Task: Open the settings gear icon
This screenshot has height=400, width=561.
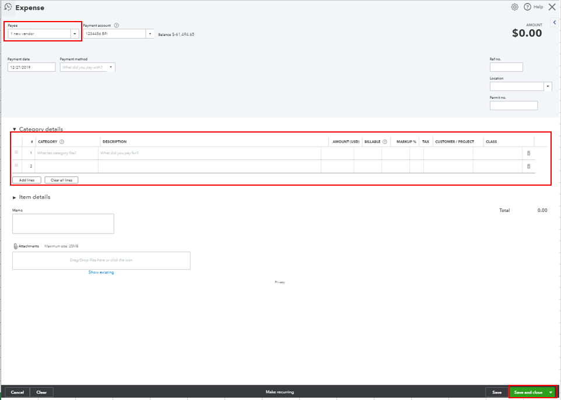Action: pos(514,7)
